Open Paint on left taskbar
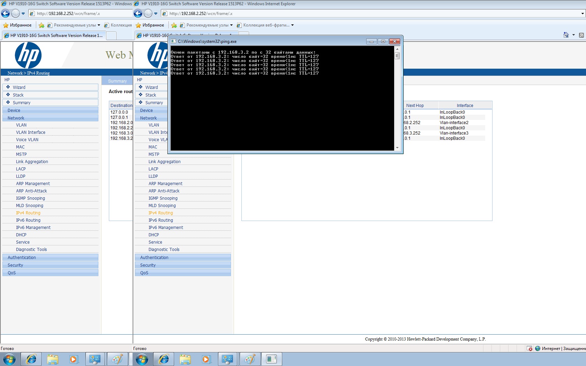The image size is (586, 366). coord(117,359)
